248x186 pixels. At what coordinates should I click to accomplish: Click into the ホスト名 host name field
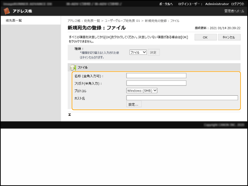182,98
